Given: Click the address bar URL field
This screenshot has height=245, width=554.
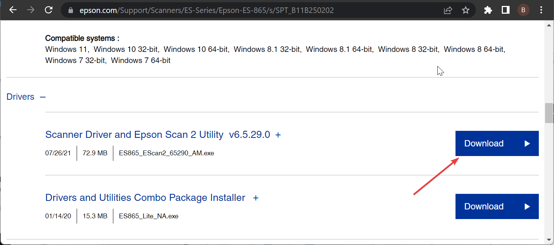Looking at the screenshot, I should (222, 10).
